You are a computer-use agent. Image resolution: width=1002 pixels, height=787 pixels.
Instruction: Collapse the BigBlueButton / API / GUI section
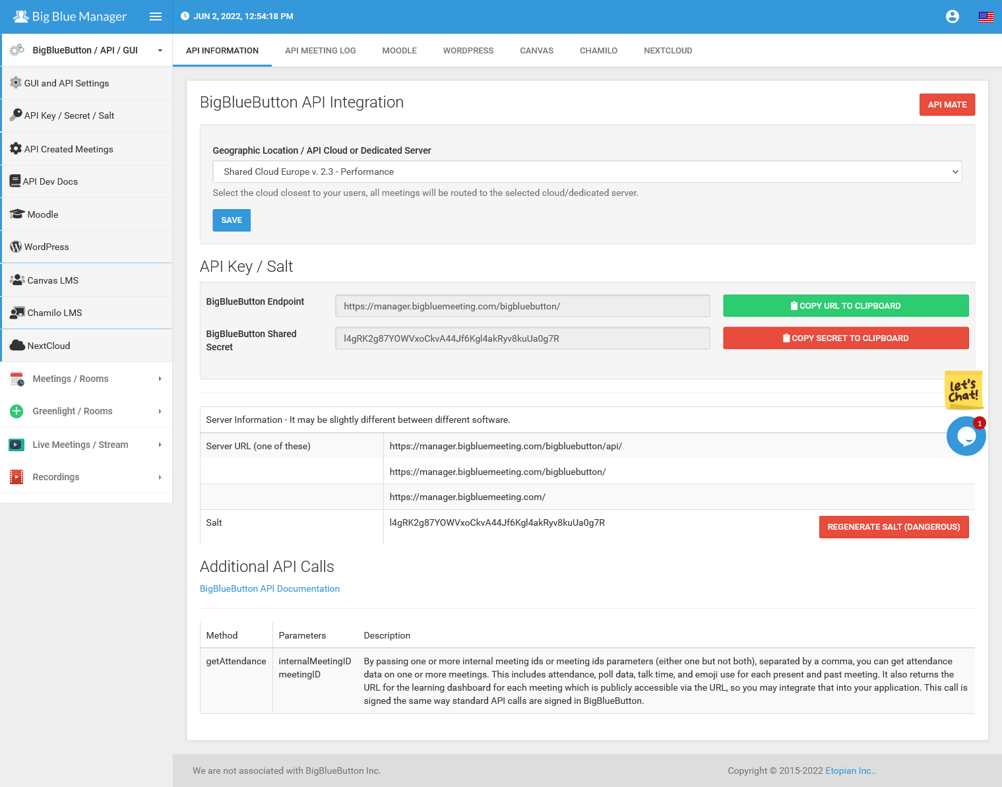160,50
